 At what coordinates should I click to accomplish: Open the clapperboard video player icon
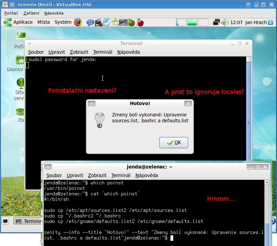coord(99,22)
